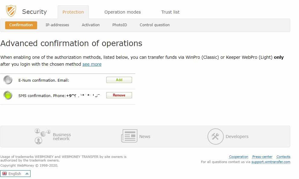Open the Cooperation footer link
The width and height of the screenshot is (299, 179).
point(239,157)
